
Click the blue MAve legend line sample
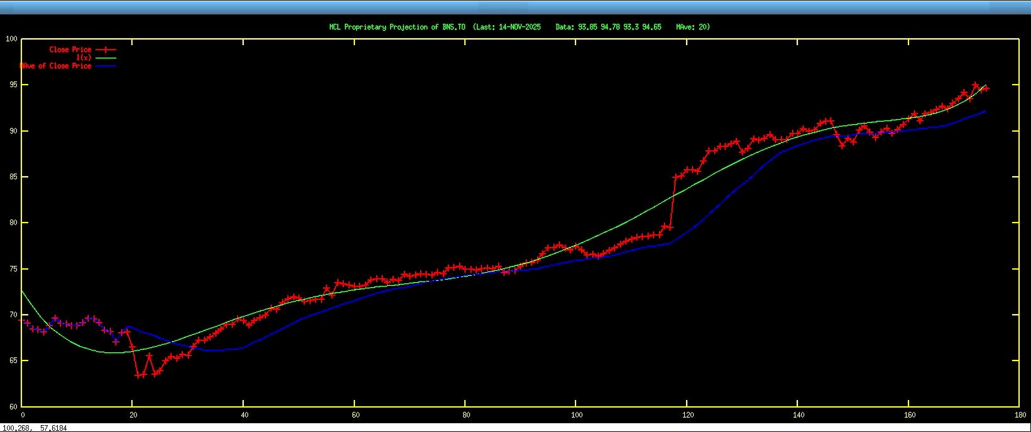(106, 66)
